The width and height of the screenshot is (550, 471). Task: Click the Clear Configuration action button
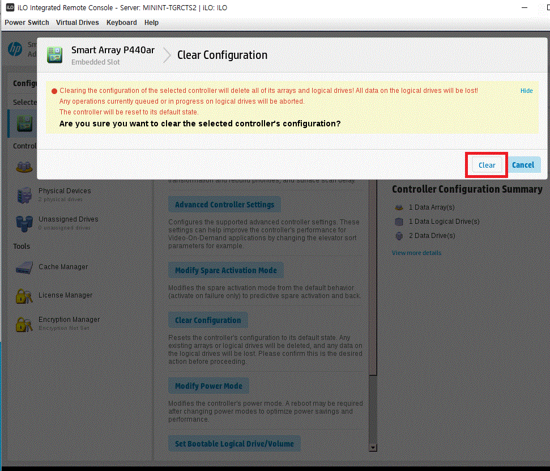[208, 320]
